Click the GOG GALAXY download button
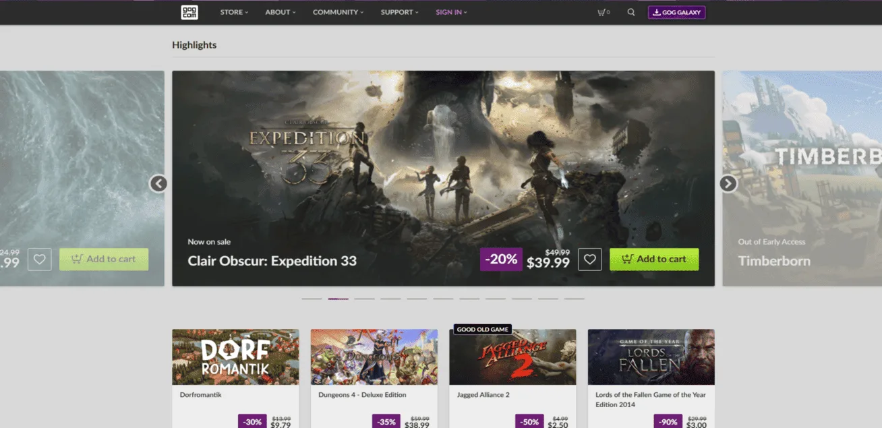This screenshot has width=882, height=428. [x=676, y=12]
